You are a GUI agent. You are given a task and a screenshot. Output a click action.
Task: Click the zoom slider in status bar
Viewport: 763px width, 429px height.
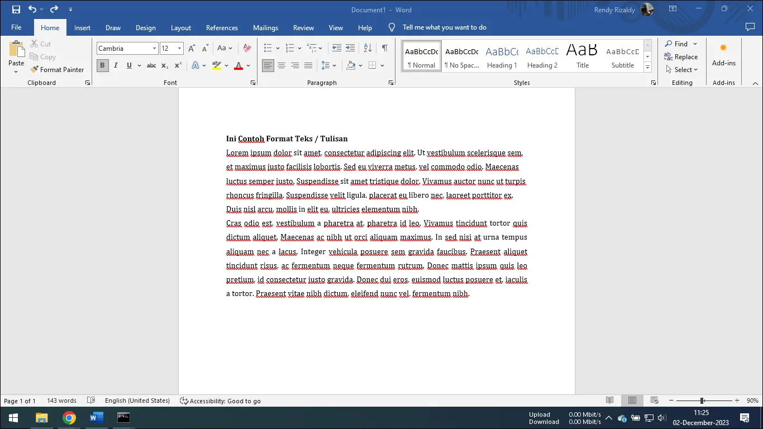click(702, 401)
